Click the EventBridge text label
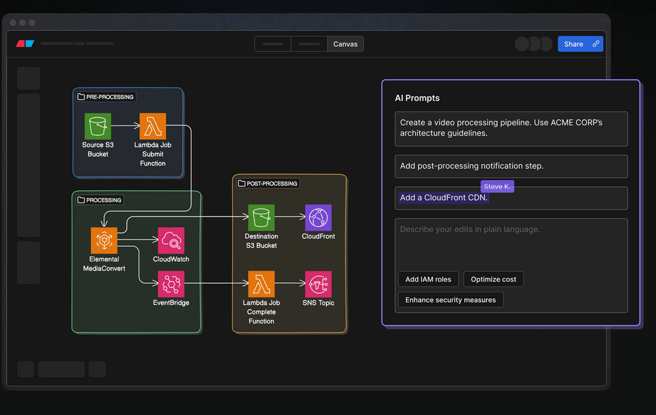Screen dimensions: 656x415 171,303
